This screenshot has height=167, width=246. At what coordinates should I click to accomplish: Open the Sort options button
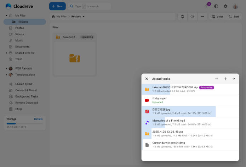pos(234,17)
